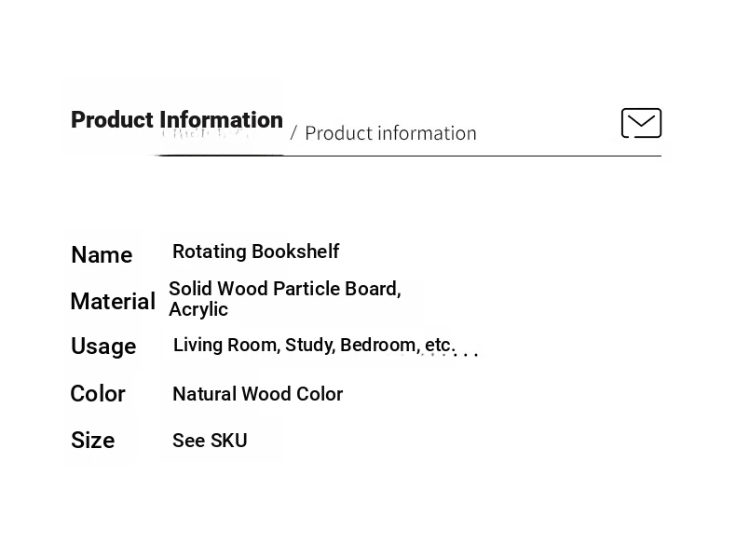Click the Usage row label

[103, 347]
